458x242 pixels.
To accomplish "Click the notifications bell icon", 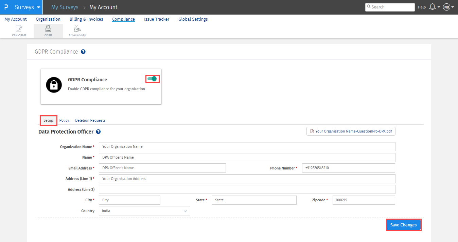I will click(433, 7).
